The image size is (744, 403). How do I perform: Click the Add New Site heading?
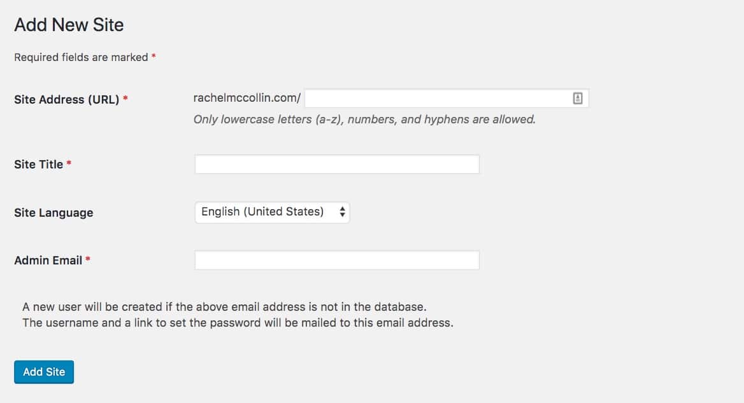[x=69, y=25]
